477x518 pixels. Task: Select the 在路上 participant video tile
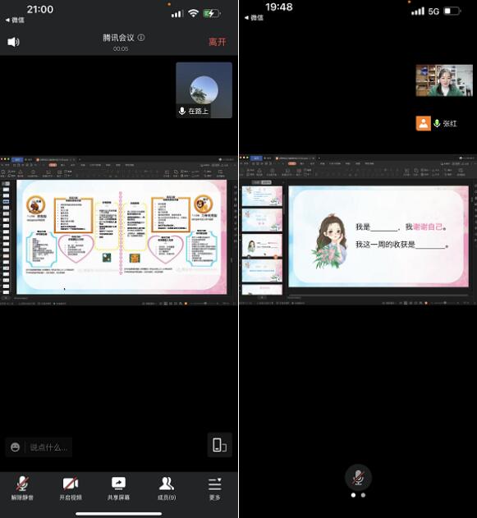pos(204,89)
